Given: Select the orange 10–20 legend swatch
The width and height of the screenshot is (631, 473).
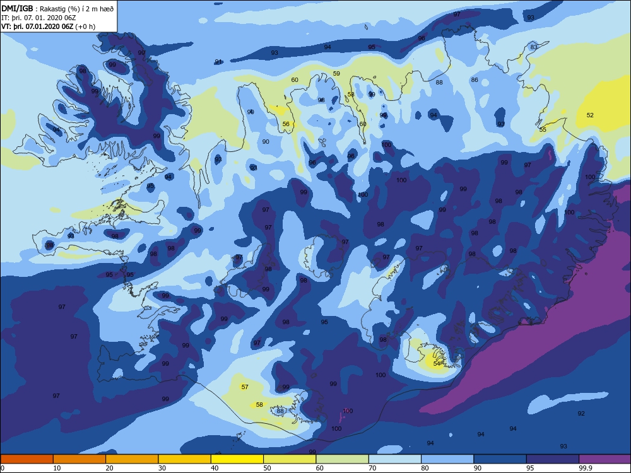Looking at the screenshot, I should click(80, 459).
